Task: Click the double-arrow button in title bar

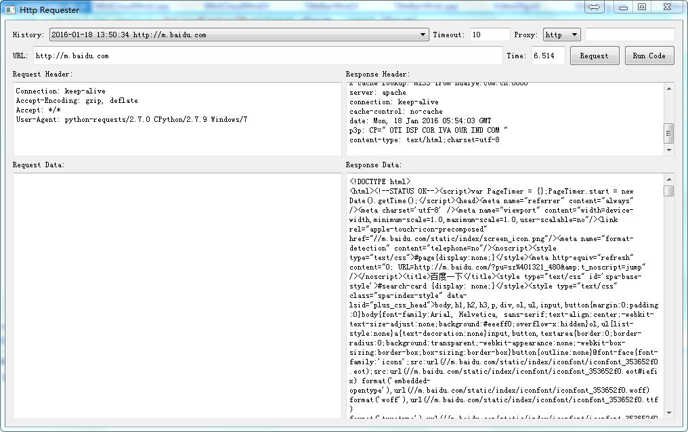Action: (594, 7)
